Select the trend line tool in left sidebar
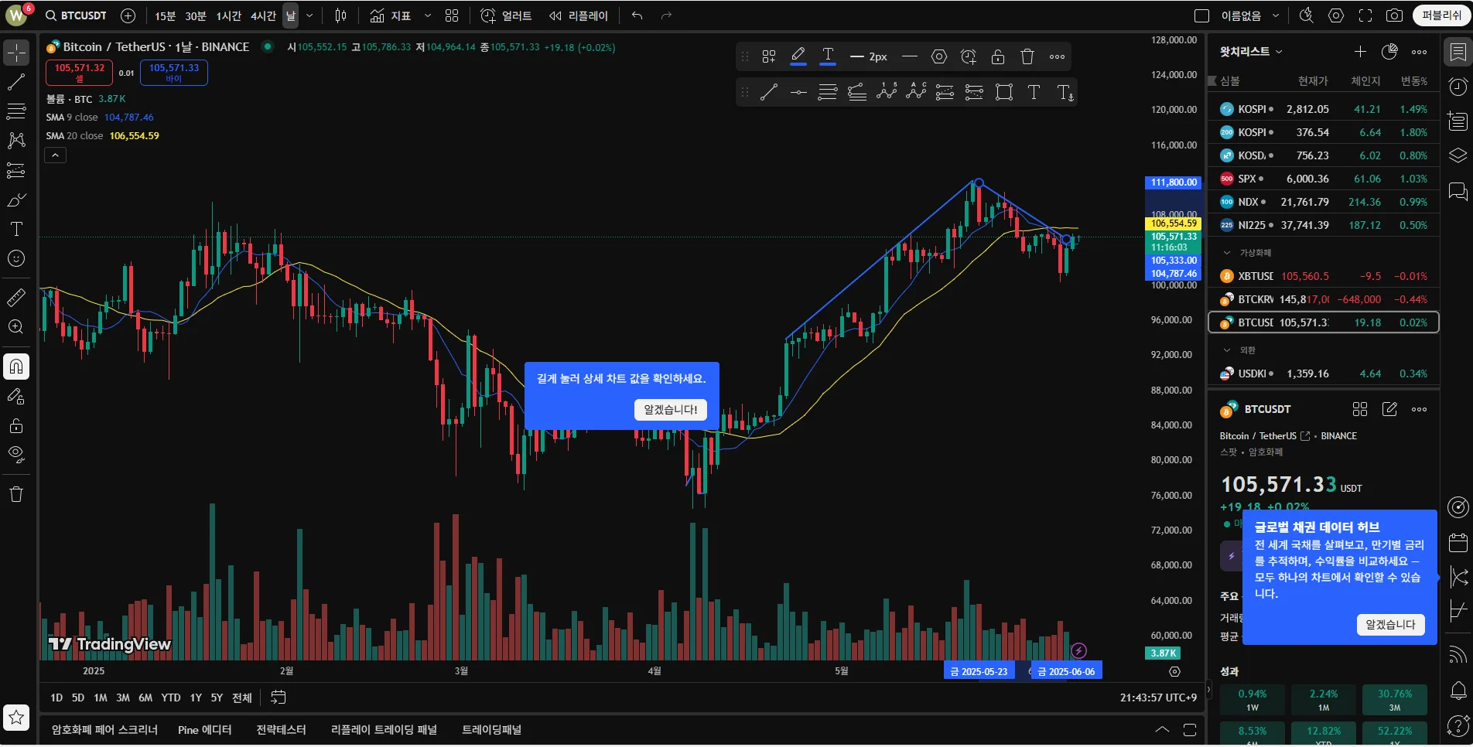 click(x=16, y=82)
